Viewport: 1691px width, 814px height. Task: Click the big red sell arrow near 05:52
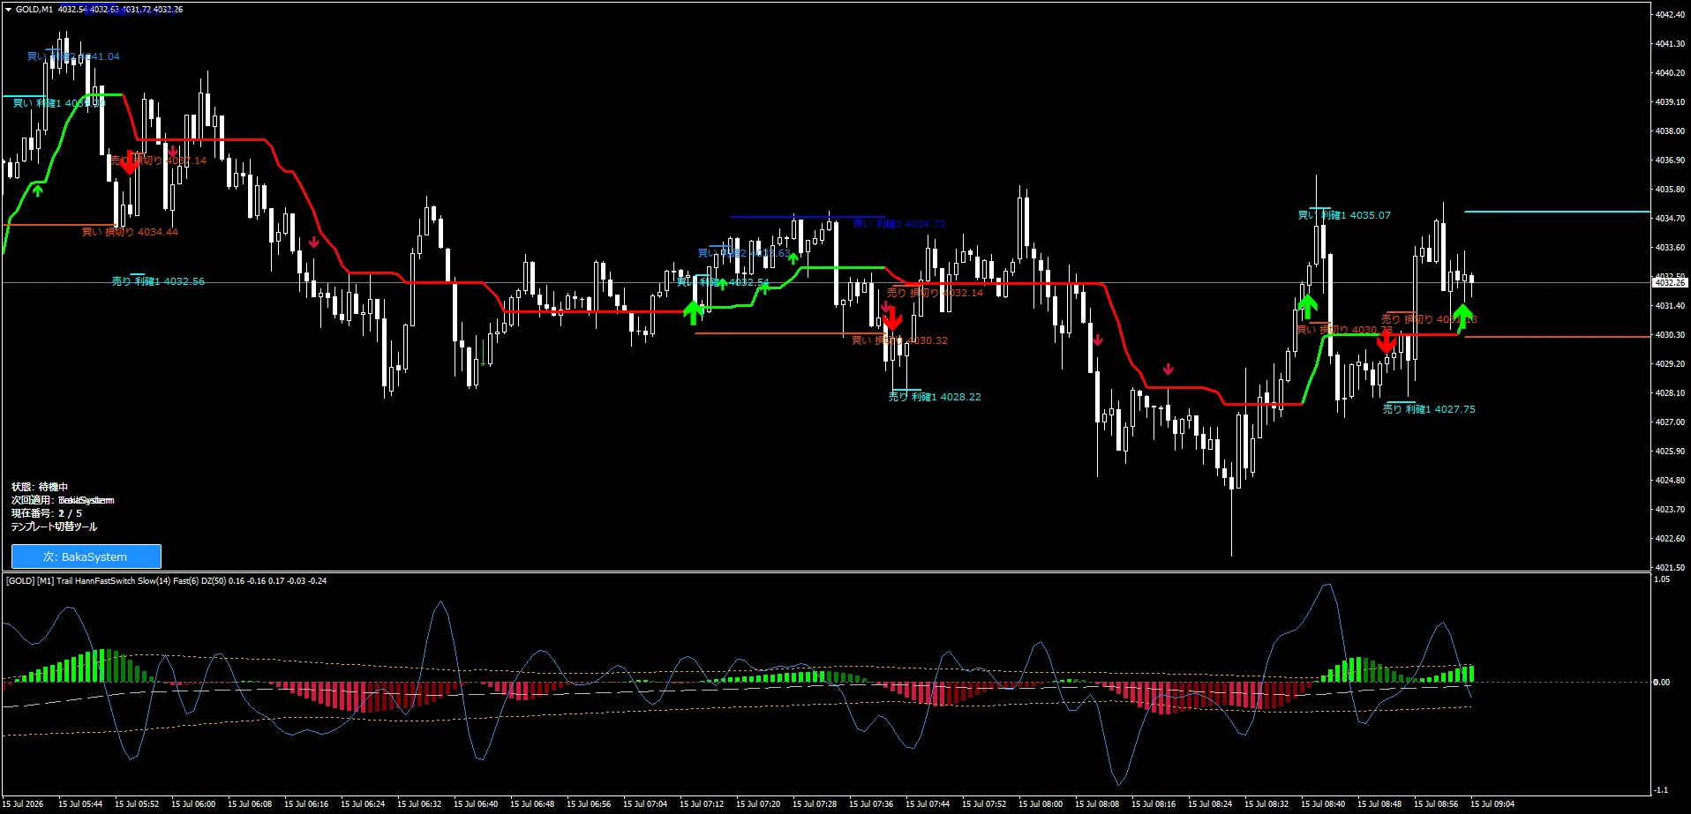[130, 162]
